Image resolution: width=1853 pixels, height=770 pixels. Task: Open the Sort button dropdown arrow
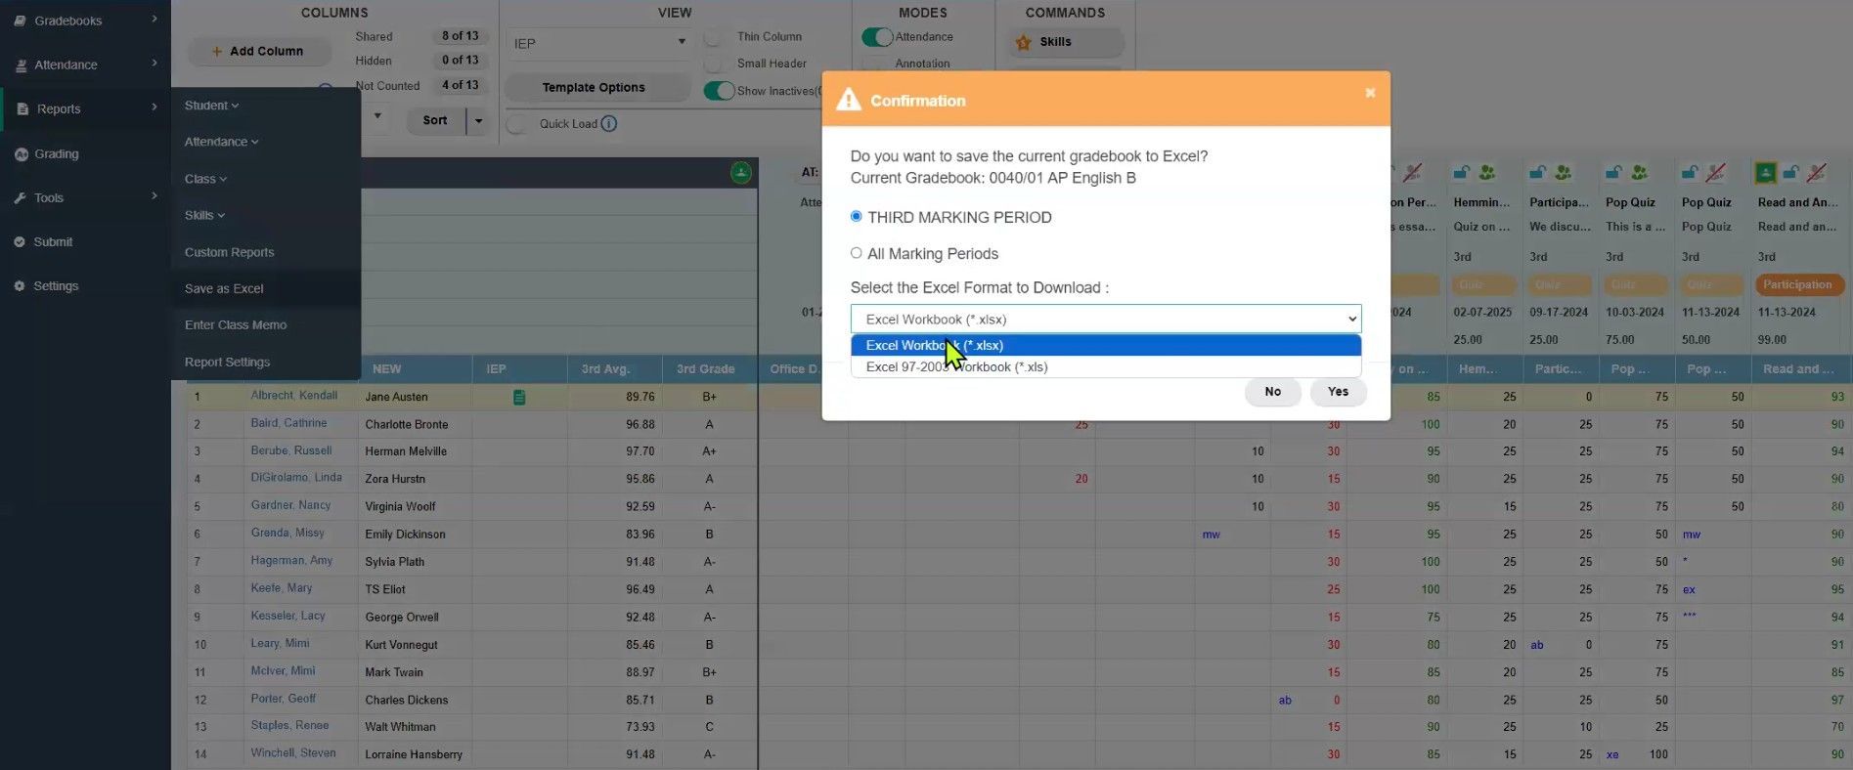tap(478, 121)
